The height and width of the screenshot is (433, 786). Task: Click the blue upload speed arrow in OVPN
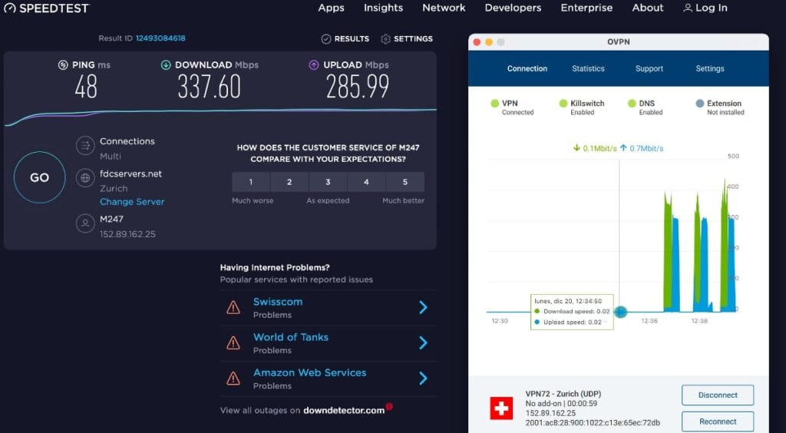click(623, 148)
